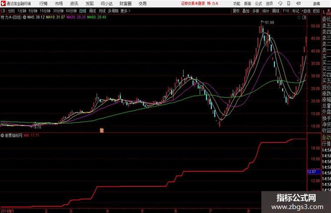The image size is (331, 213).
Task: Click the 画线 drawing toolbar button
Action: 276,11
